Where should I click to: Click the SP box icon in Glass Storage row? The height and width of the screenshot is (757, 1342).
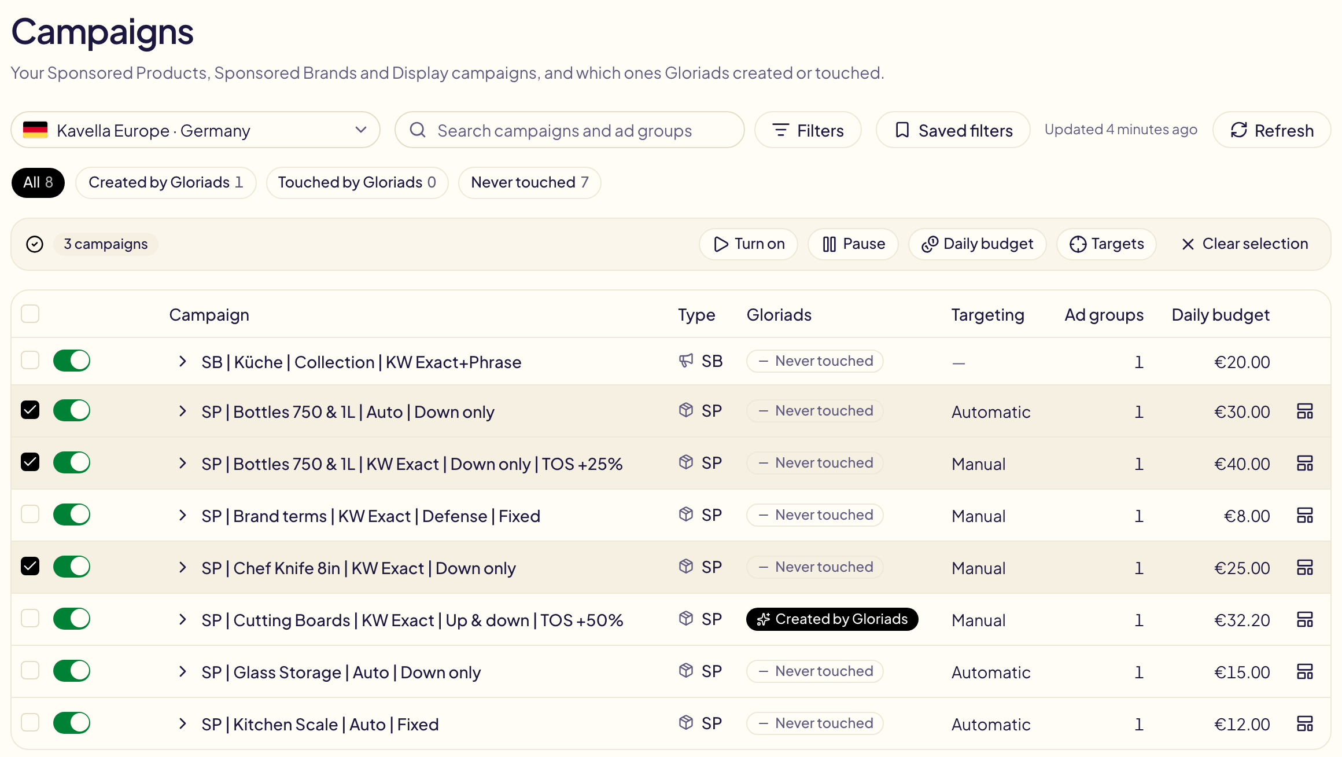pos(686,671)
